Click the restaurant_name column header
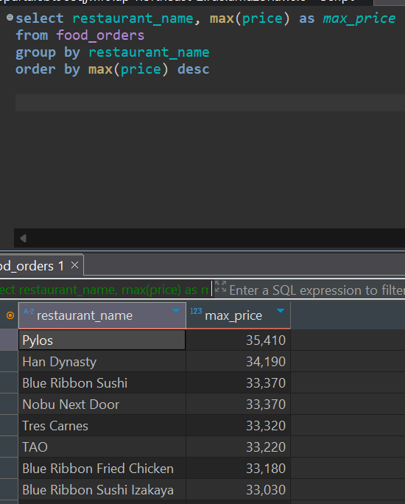This screenshot has width=405, height=504. point(102,315)
